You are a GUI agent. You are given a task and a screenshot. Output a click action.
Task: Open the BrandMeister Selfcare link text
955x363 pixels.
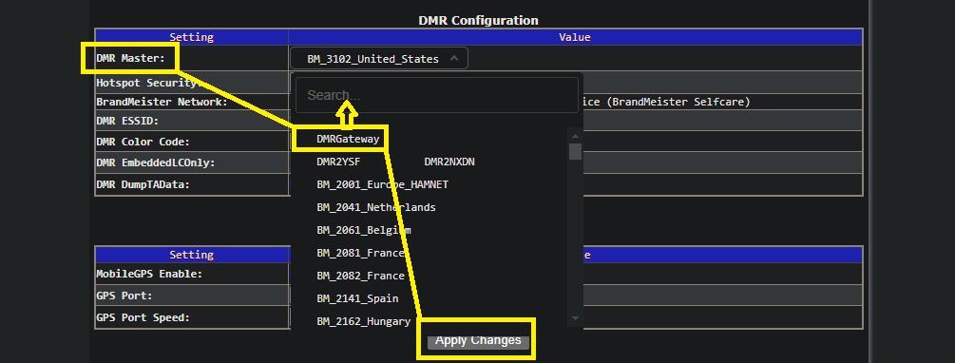point(678,102)
